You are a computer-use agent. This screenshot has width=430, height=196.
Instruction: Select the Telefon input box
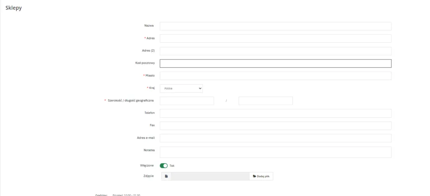(x=275, y=113)
